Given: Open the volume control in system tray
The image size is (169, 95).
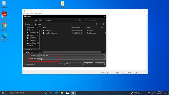Looking at the screenshot, I should tap(154, 93).
